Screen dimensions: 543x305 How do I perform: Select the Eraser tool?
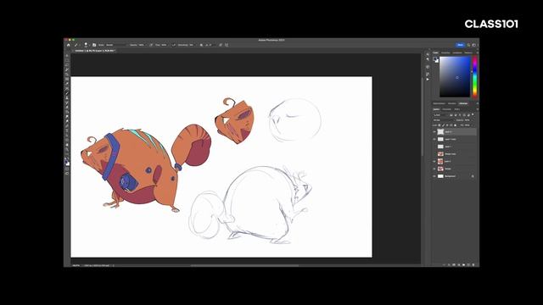click(x=67, y=108)
